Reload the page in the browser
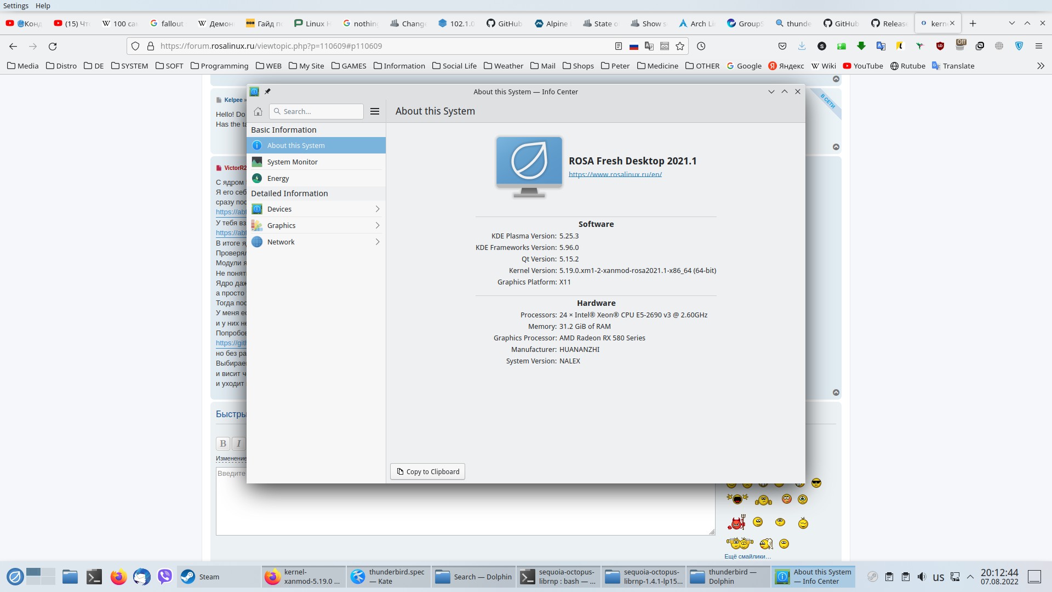The height and width of the screenshot is (592, 1052). [53, 46]
